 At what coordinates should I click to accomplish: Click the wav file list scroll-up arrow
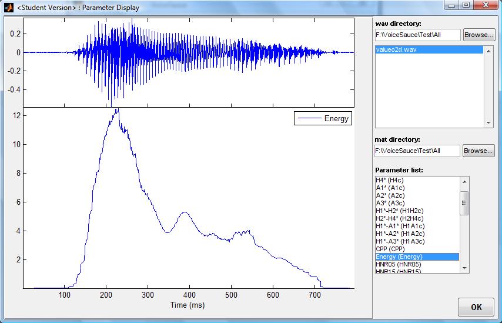[x=488, y=51]
